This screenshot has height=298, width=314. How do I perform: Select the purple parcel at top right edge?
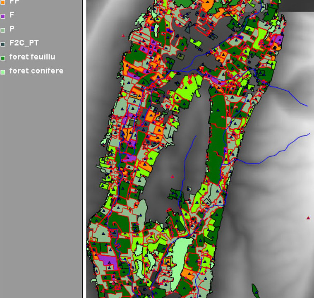pos(277,40)
